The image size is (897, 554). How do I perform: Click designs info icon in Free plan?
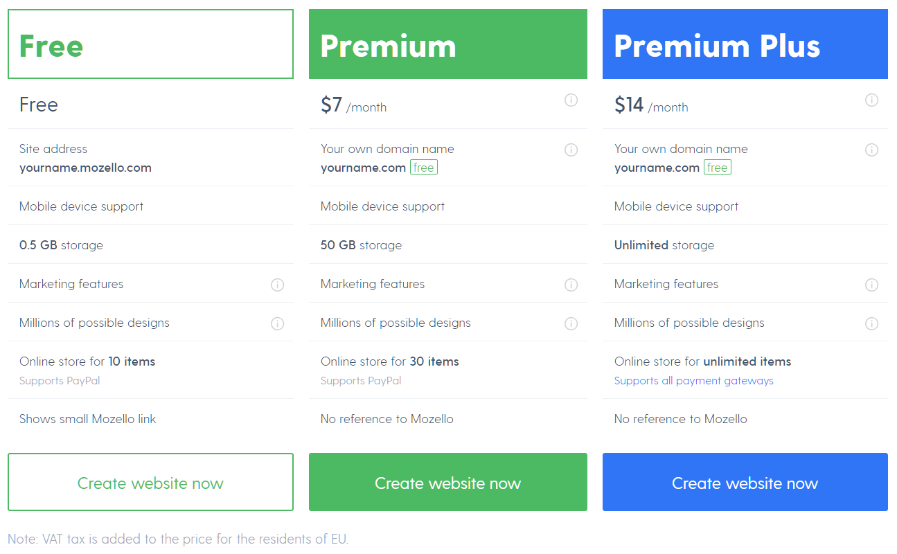[277, 323]
